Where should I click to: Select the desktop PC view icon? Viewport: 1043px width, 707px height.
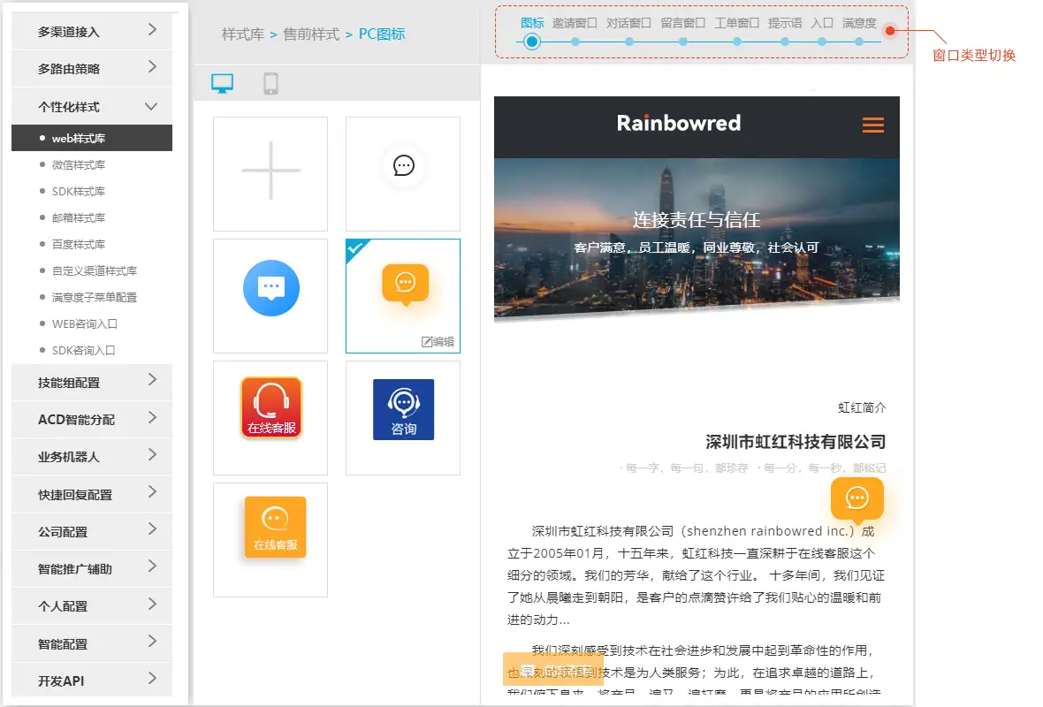click(x=222, y=84)
